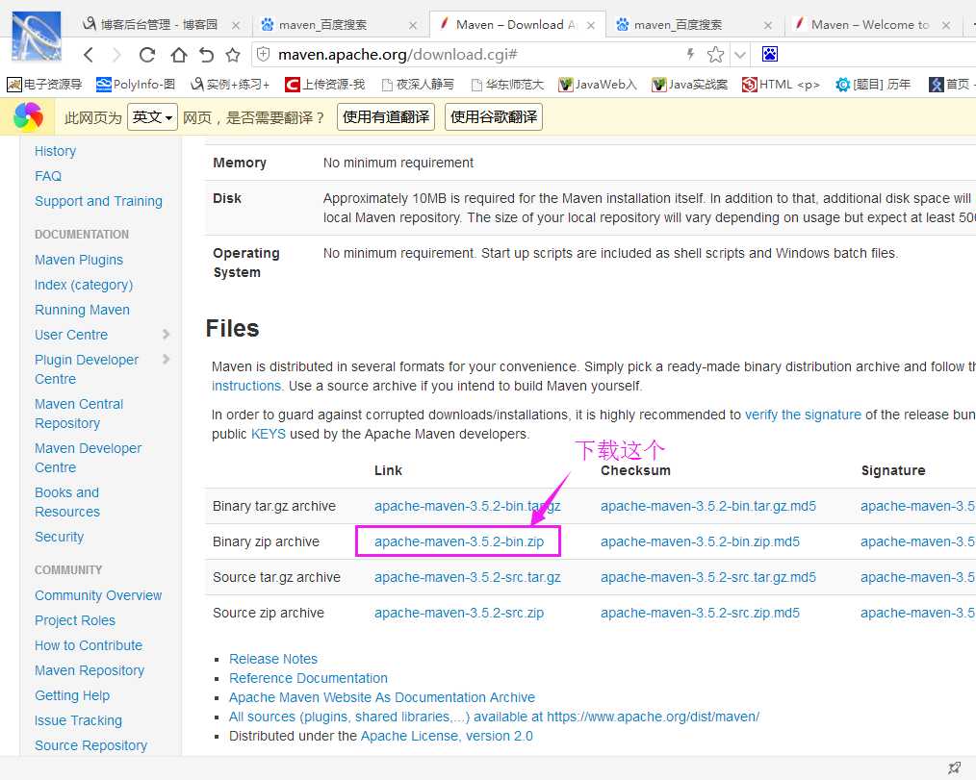976x780 pixels.
Task: Click the Baidu paw search engine icon
Action: click(x=770, y=54)
